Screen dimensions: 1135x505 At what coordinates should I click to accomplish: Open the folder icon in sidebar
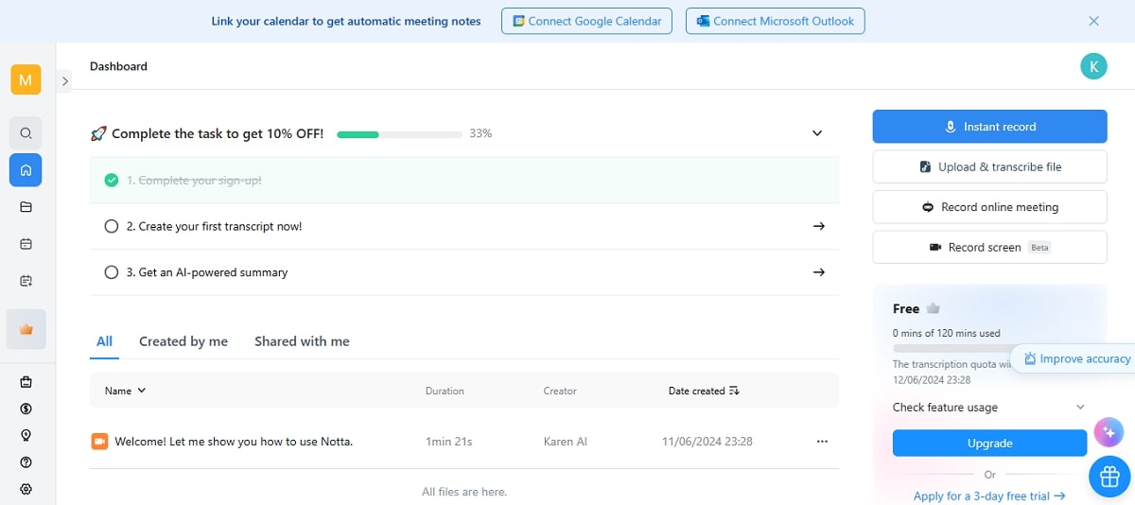click(x=26, y=207)
